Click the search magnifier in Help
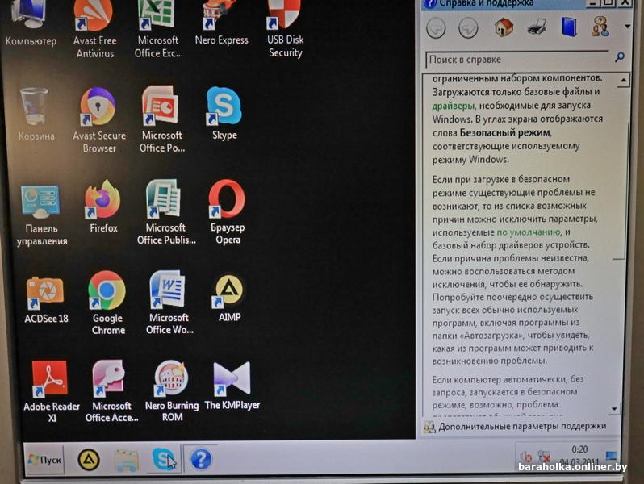 pyautogui.click(x=619, y=57)
